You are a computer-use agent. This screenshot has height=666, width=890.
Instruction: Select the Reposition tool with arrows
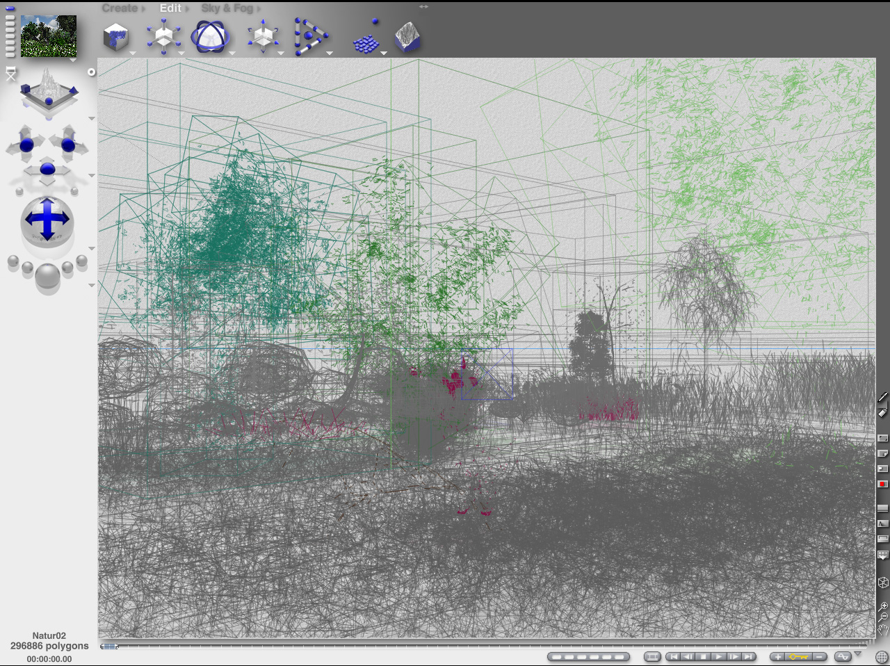point(263,36)
